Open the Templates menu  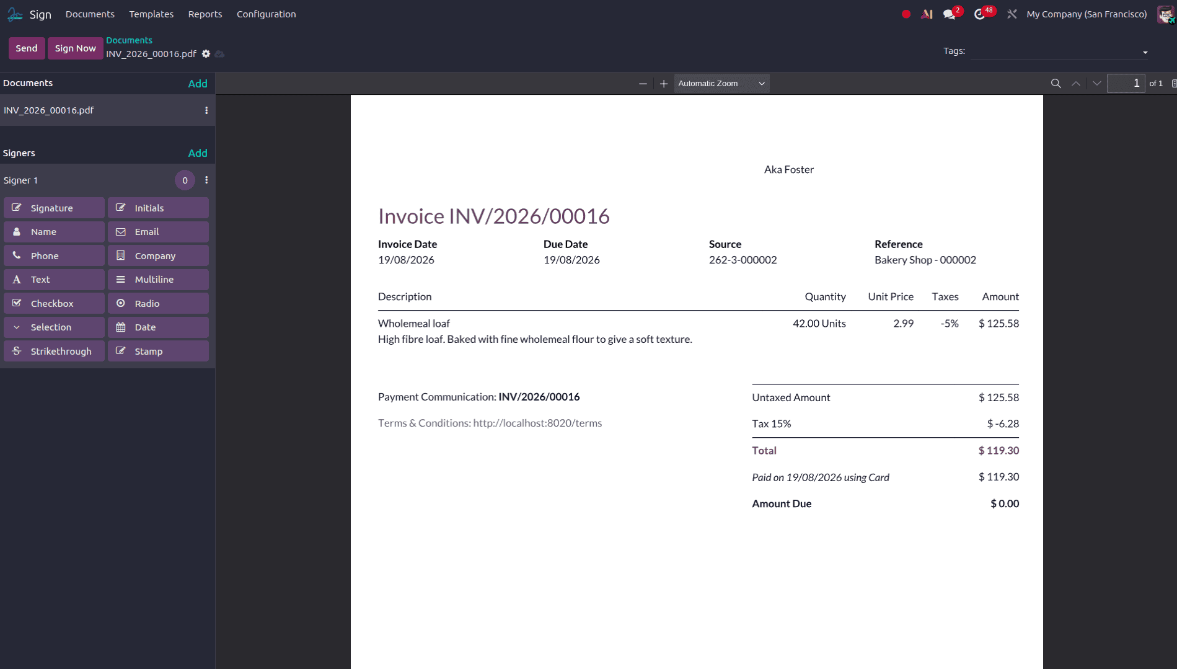pyautogui.click(x=151, y=14)
